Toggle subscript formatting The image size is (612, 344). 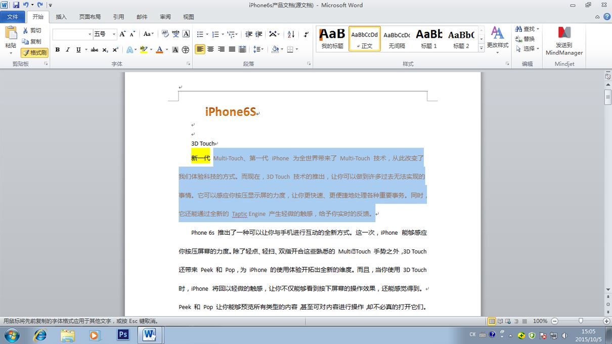click(x=105, y=50)
